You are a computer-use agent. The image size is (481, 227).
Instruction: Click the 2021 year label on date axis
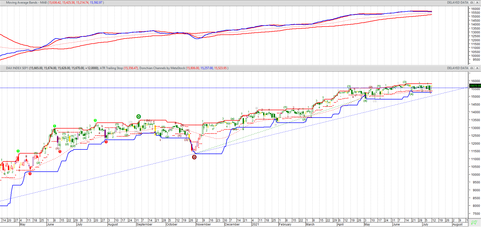click(x=255, y=224)
